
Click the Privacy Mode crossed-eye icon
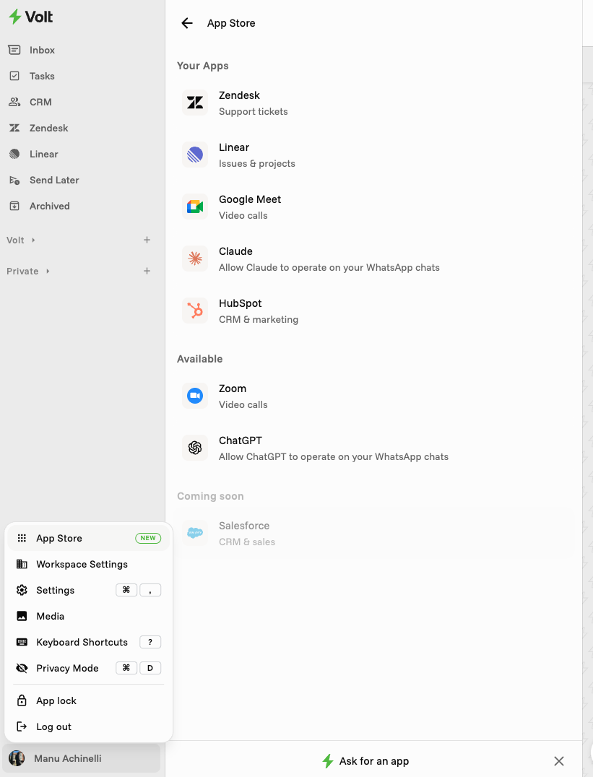[22, 668]
